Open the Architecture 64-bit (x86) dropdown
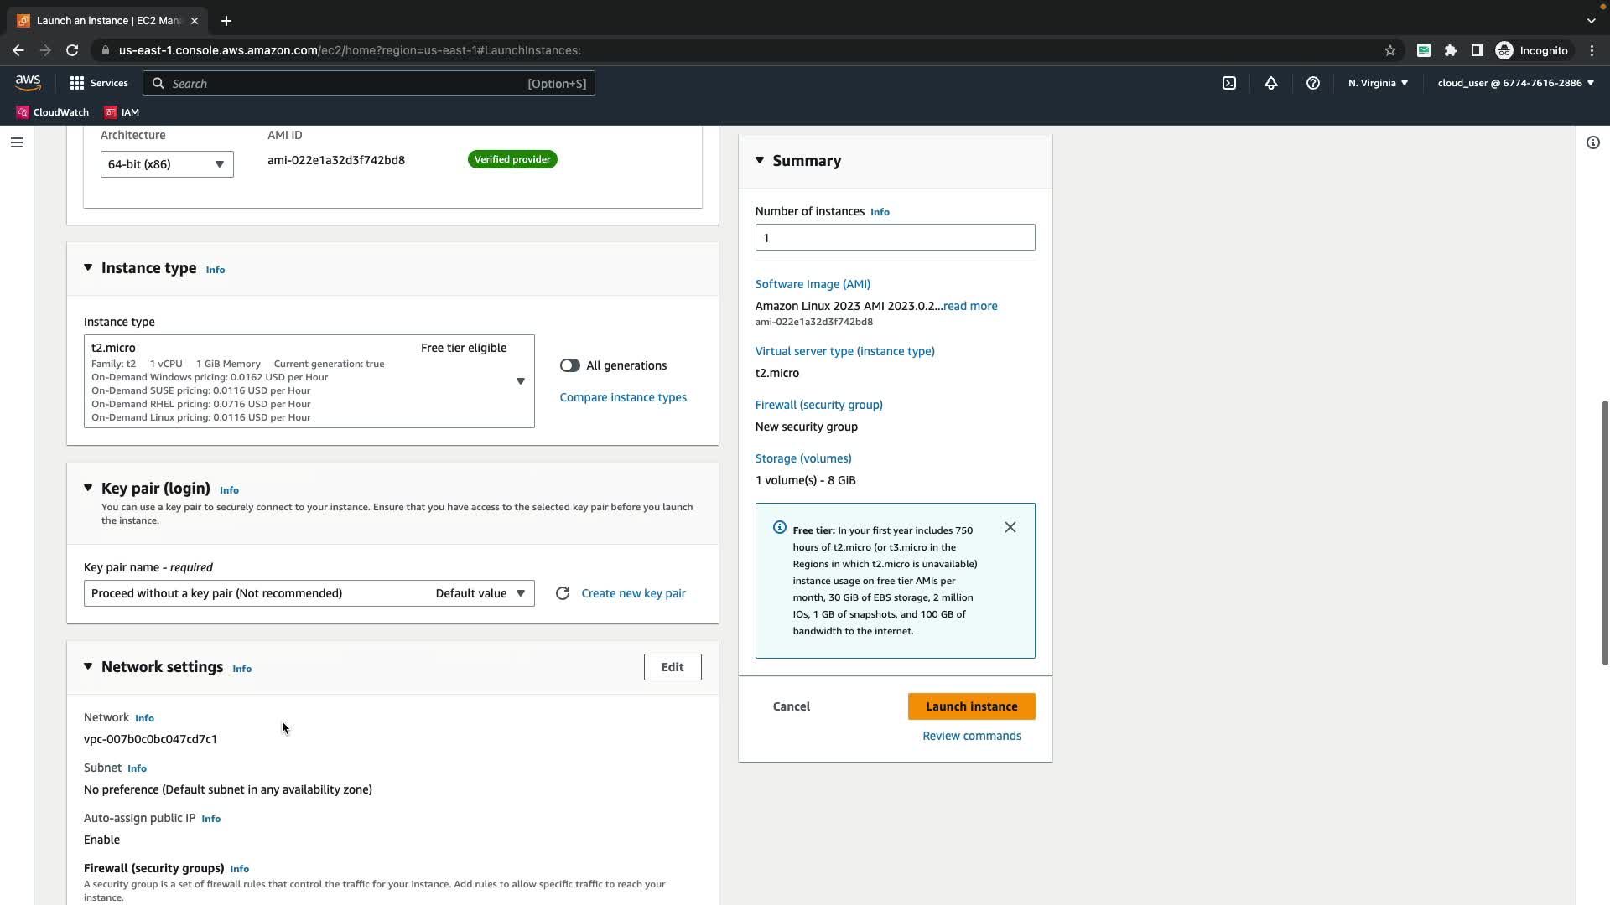Viewport: 1610px width, 905px height. [167, 164]
